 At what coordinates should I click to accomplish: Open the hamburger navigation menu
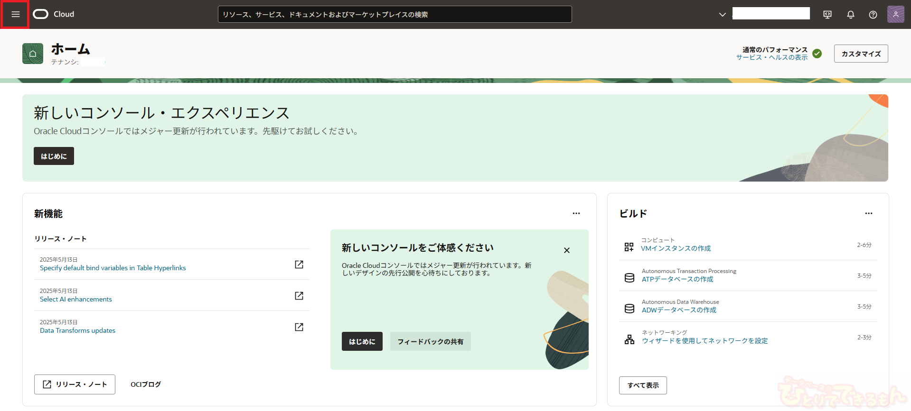point(15,14)
